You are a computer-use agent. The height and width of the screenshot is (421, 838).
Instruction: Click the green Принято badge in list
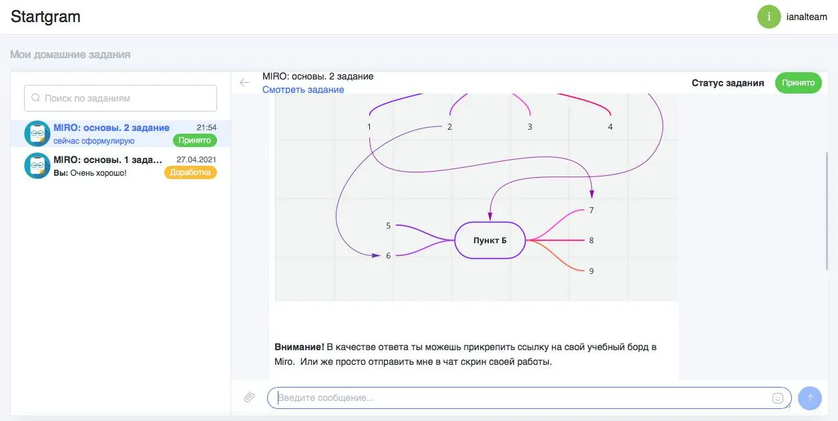[195, 140]
